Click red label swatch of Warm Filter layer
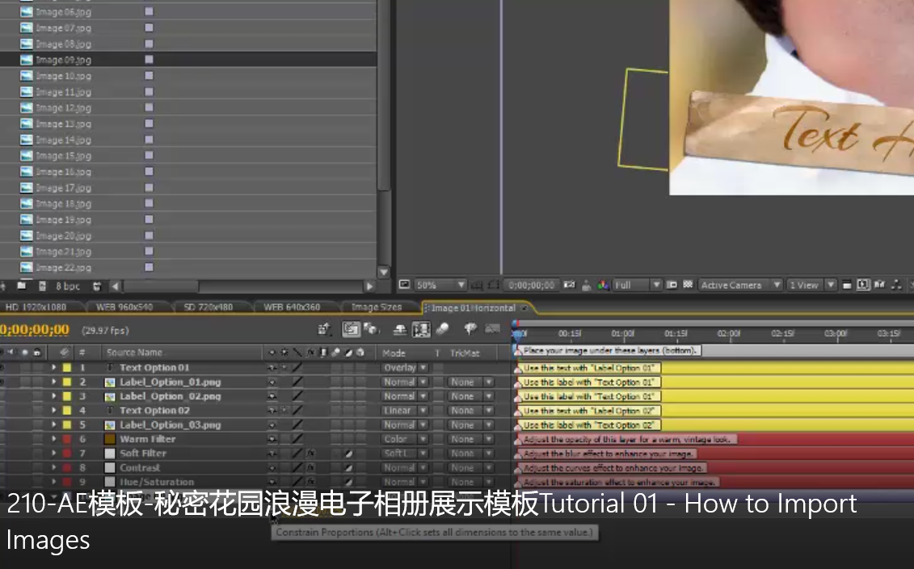914x569 pixels. (x=67, y=439)
